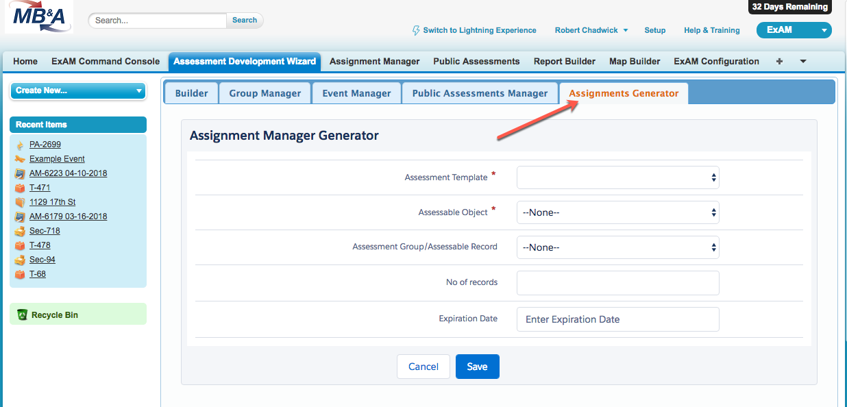Screen dimensions: 847x407
Task: Expand the Create New dropdown
Action: pyautogui.click(x=78, y=90)
